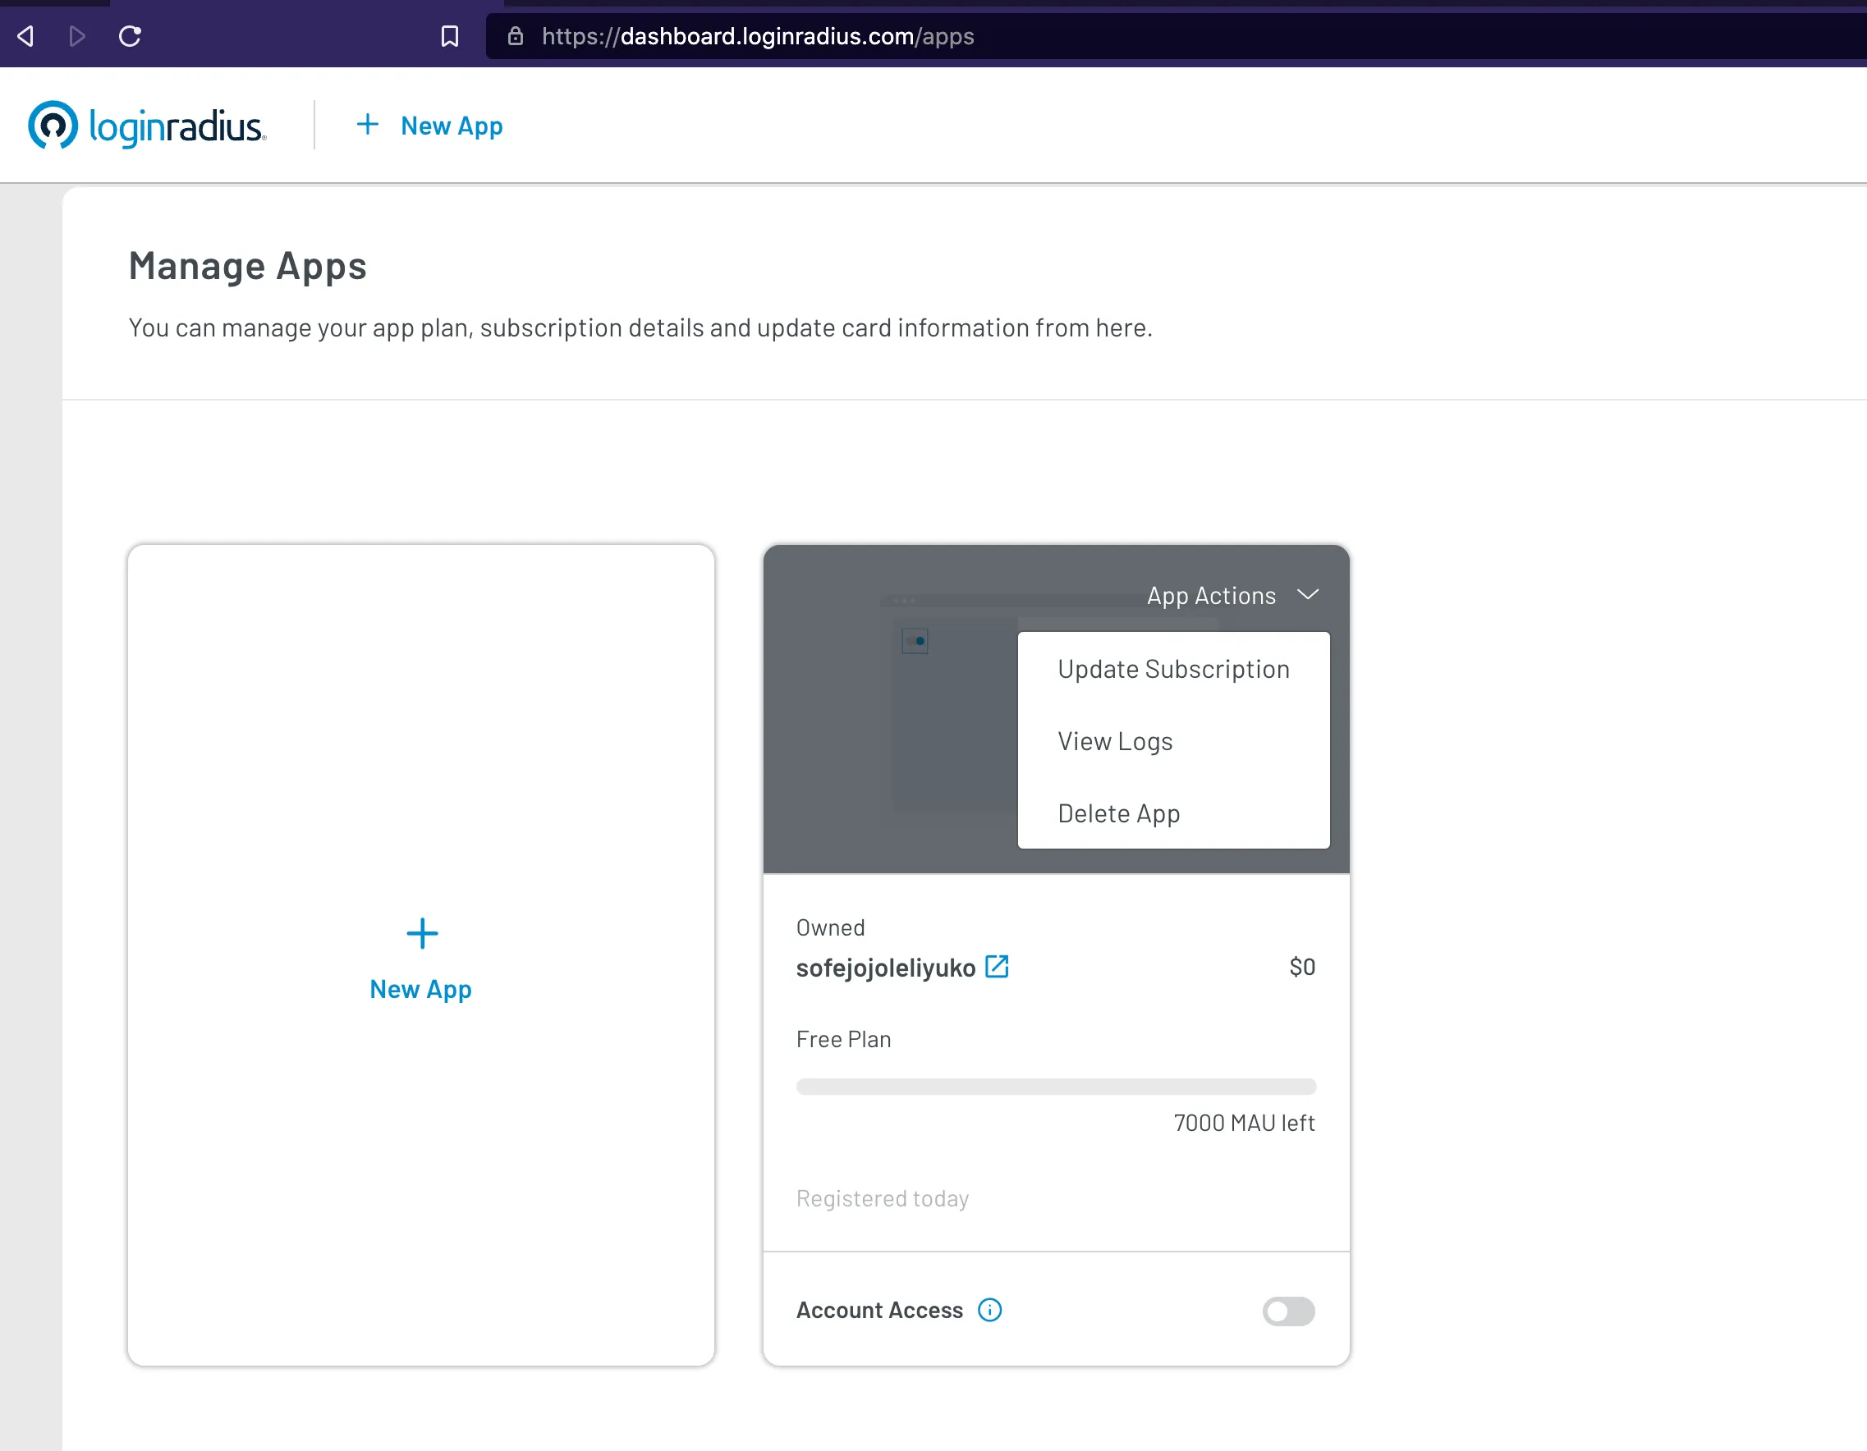Click the MAU usage progress bar

coord(1056,1086)
